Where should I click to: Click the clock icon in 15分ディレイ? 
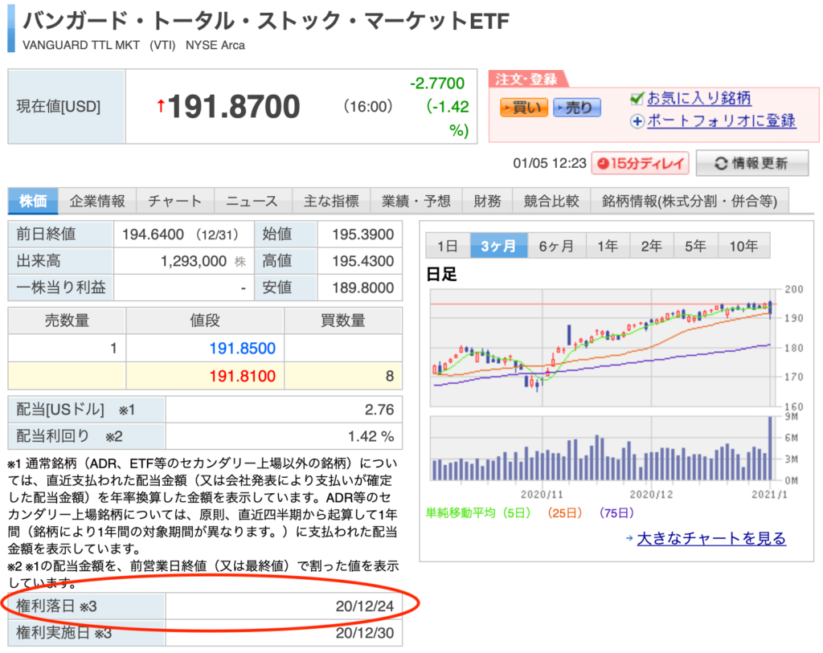point(603,164)
